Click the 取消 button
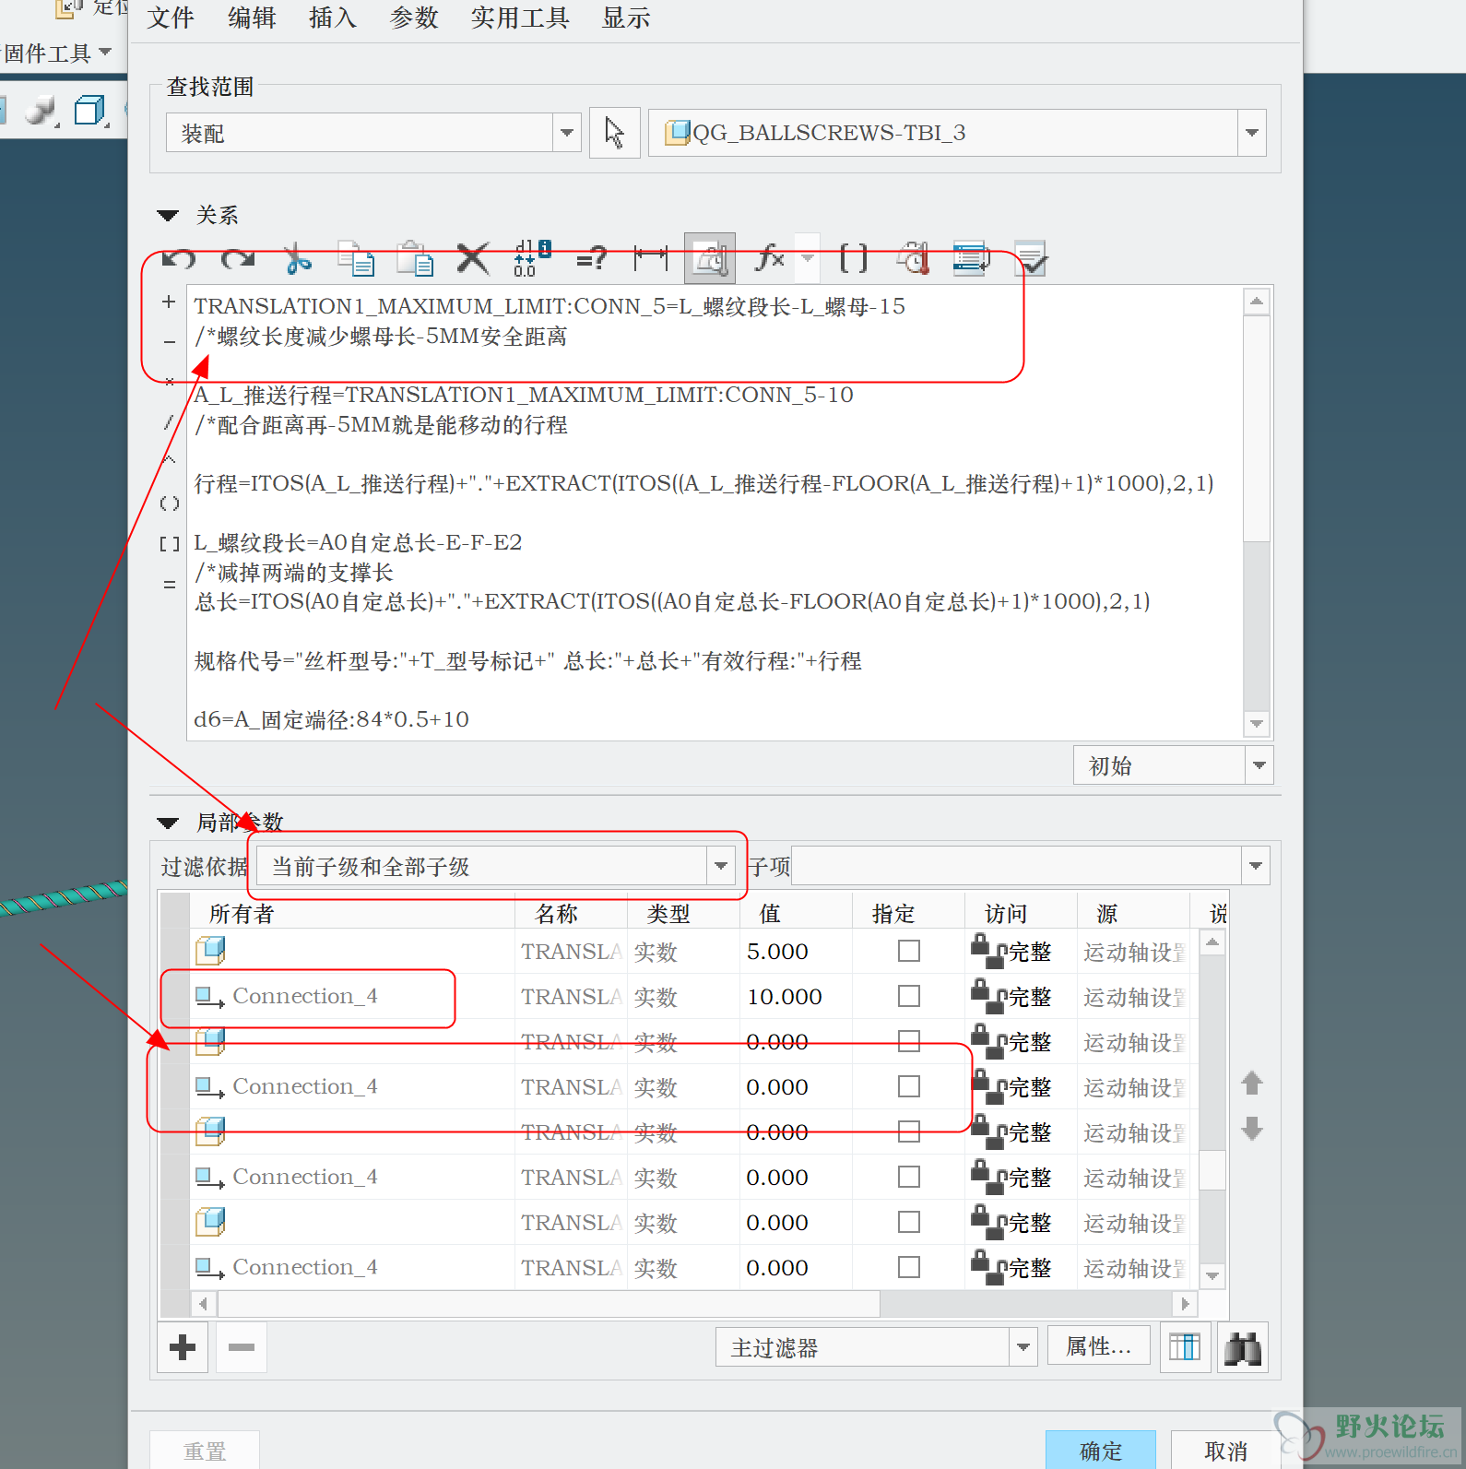The image size is (1466, 1469). (1225, 1451)
